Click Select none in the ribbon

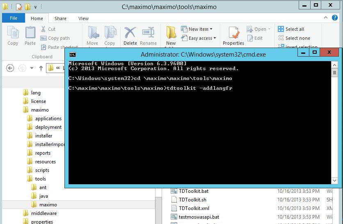coord(294,38)
